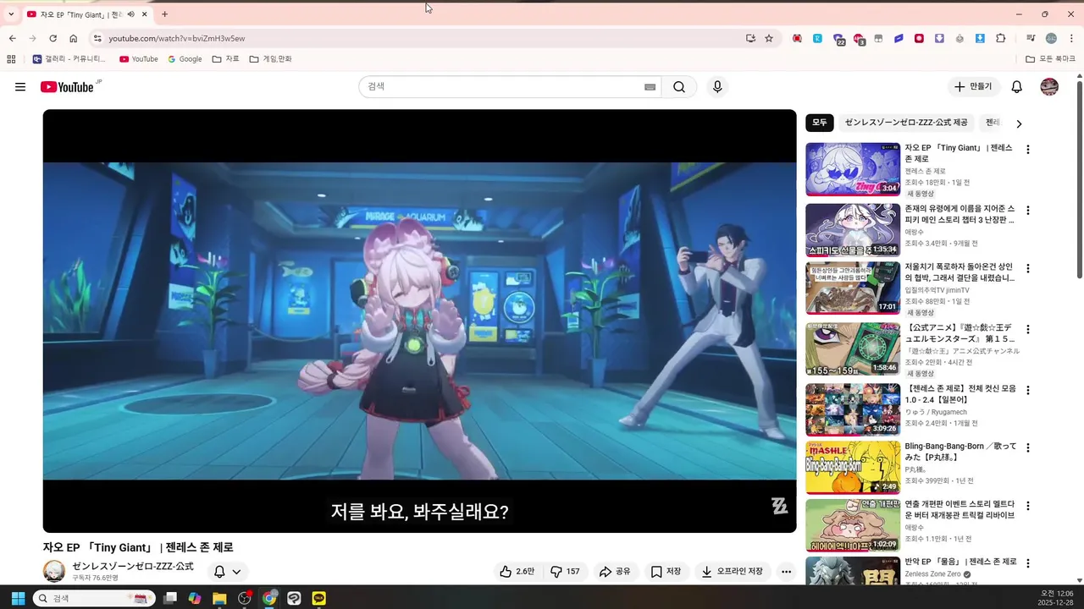Click the 공유 share button
1084x609 pixels.
point(615,572)
